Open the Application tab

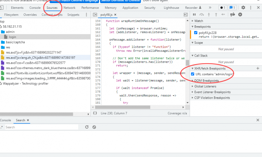tap(130, 8)
